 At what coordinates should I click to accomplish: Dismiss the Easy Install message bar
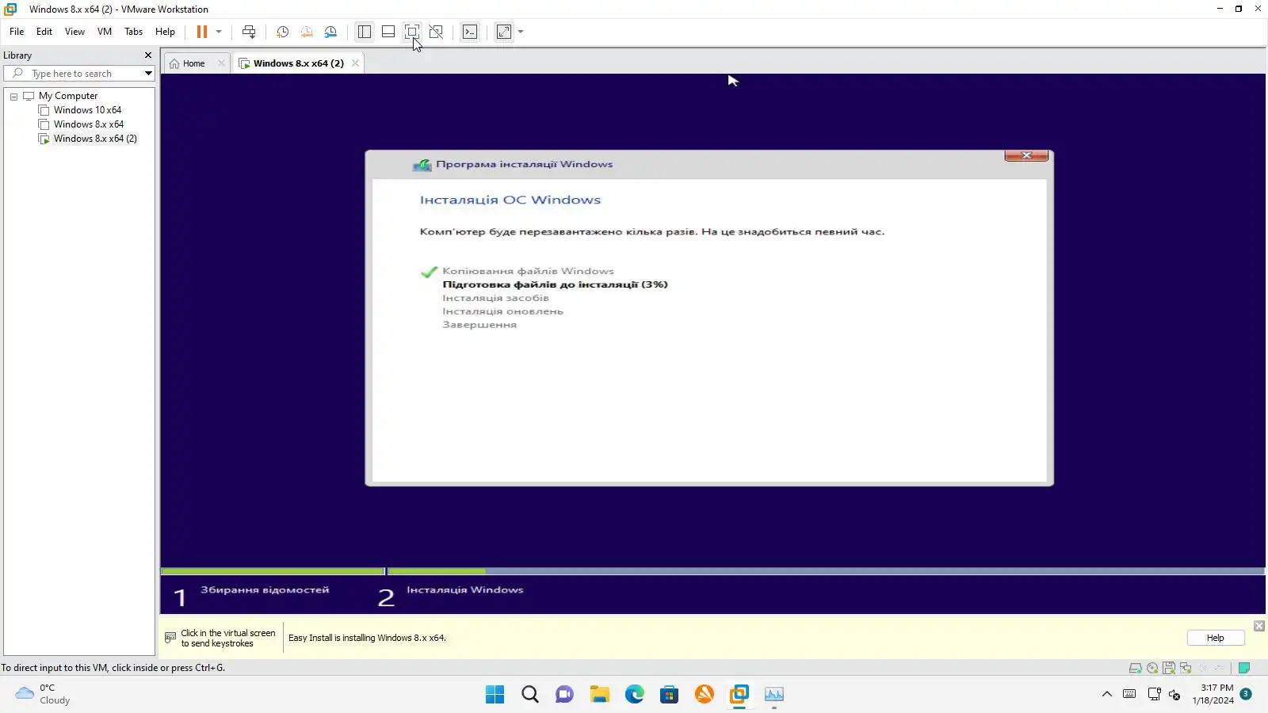(x=1259, y=626)
